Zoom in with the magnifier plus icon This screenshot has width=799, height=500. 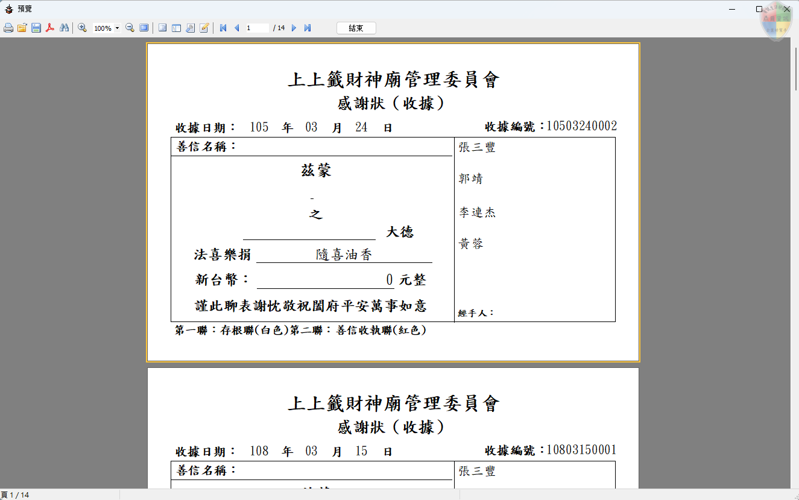click(x=83, y=28)
